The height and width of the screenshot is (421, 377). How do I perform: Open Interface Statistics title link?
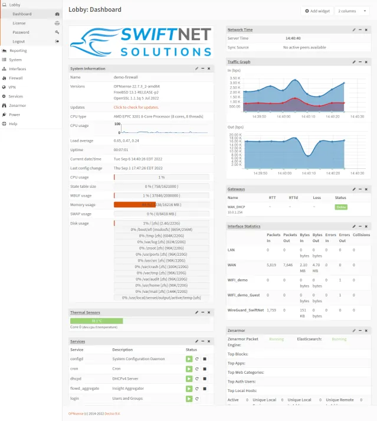tap(244, 226)
